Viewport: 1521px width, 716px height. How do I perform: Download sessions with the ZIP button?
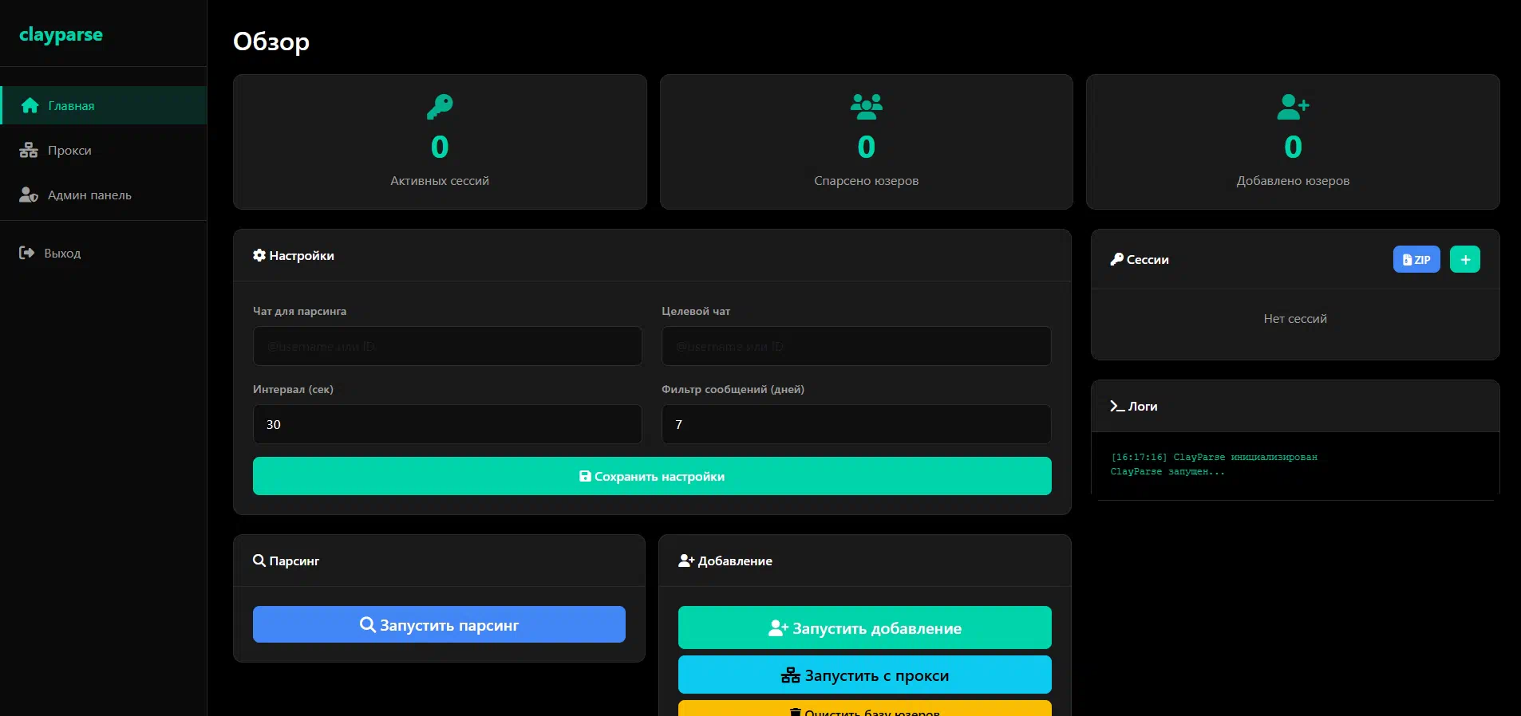pos(1416,259)
